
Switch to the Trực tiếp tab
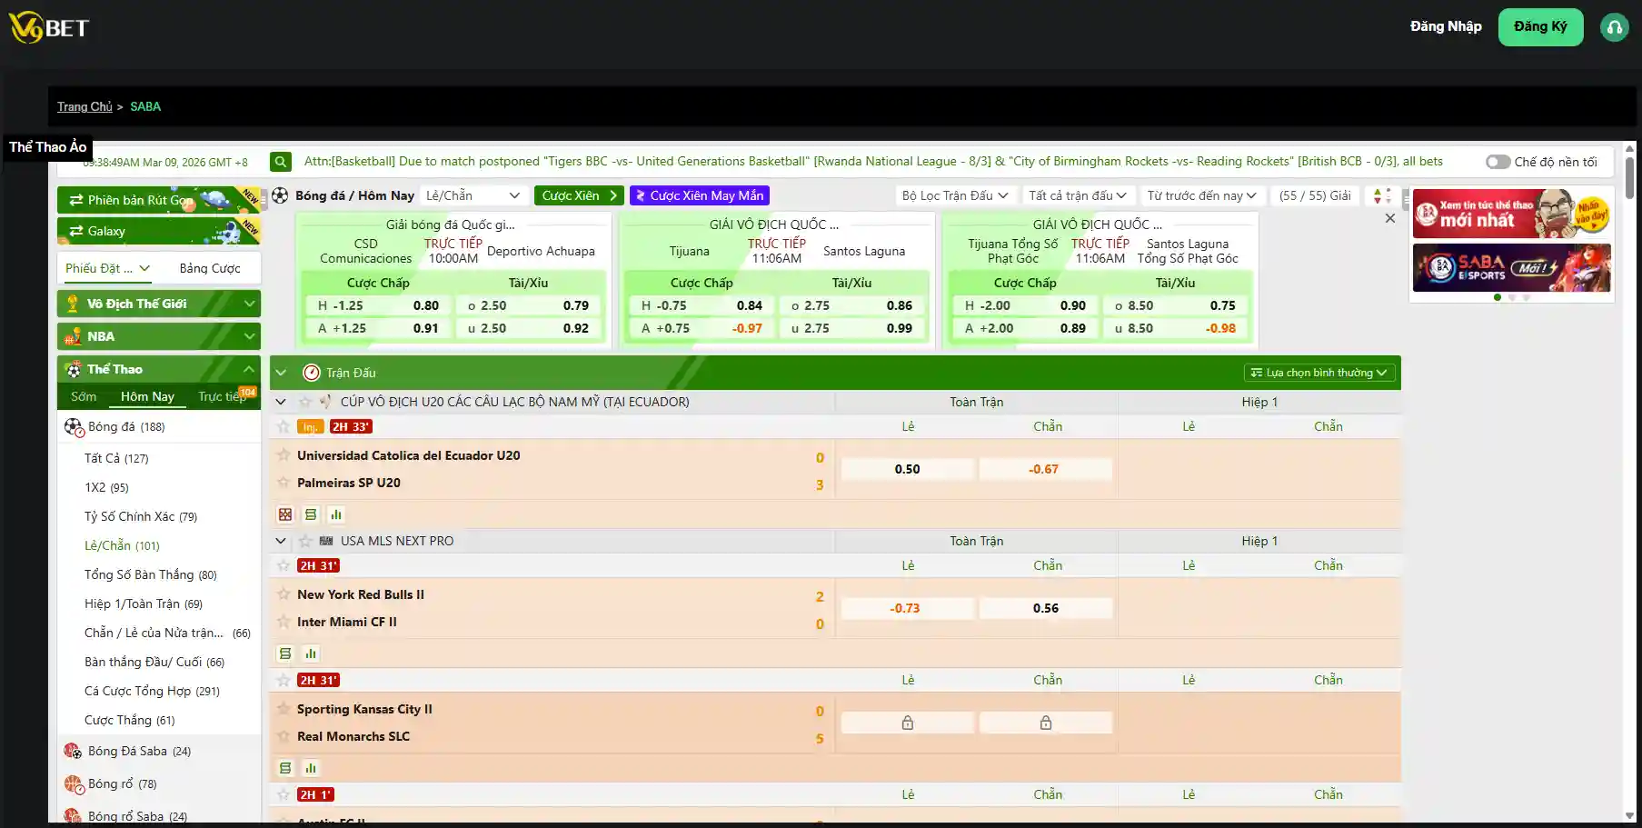tap(221, 395)
